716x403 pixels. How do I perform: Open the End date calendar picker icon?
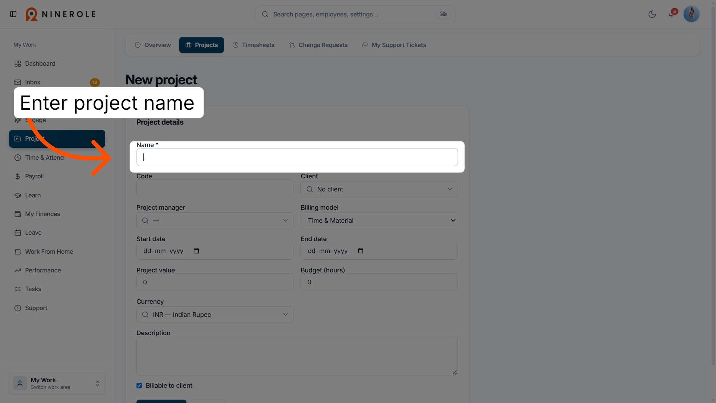[361, 251]
